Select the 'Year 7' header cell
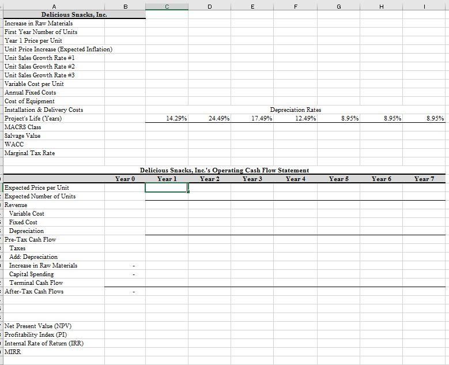 [424, 179]
